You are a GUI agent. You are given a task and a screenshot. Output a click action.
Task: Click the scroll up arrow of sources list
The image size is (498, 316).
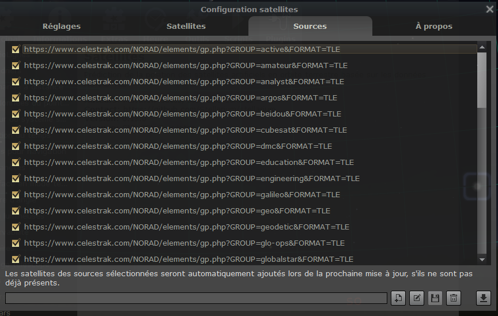click(482, 47)
